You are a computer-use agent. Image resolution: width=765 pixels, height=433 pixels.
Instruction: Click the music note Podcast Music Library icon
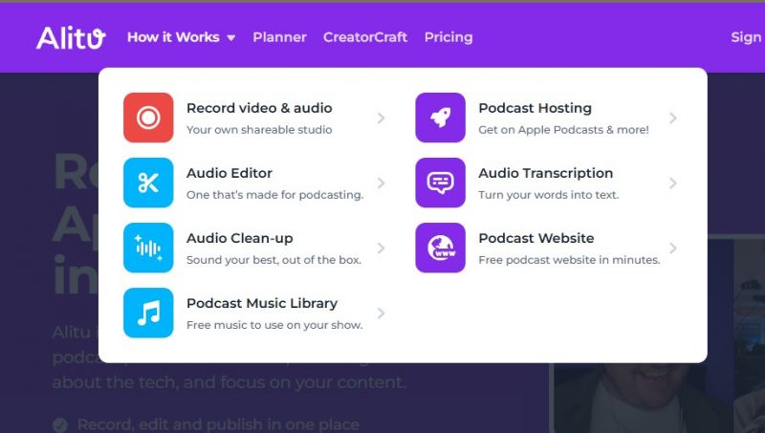click(148, 313)
